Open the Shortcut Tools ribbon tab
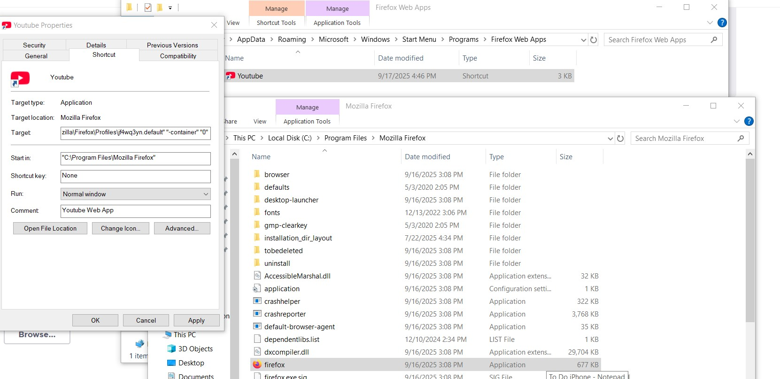 (x=276, y=23)
